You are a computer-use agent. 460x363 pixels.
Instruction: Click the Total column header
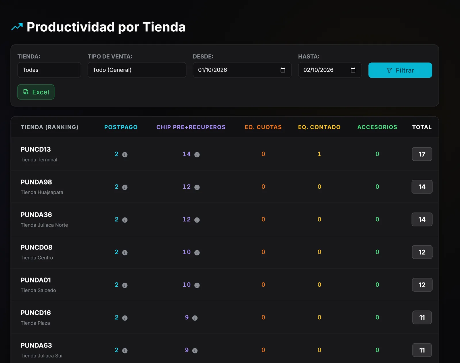(422, 127)
